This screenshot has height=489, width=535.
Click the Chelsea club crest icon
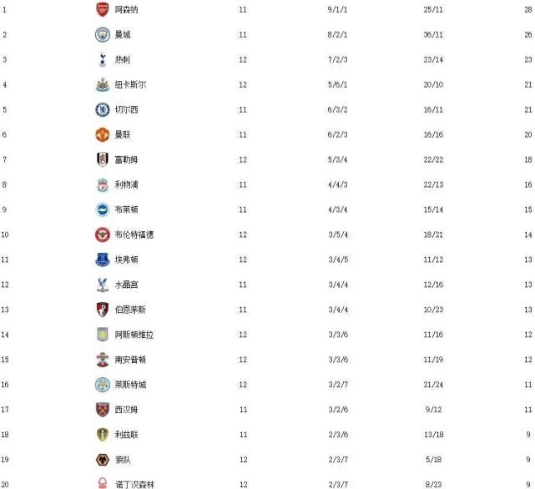click(102, 110)
